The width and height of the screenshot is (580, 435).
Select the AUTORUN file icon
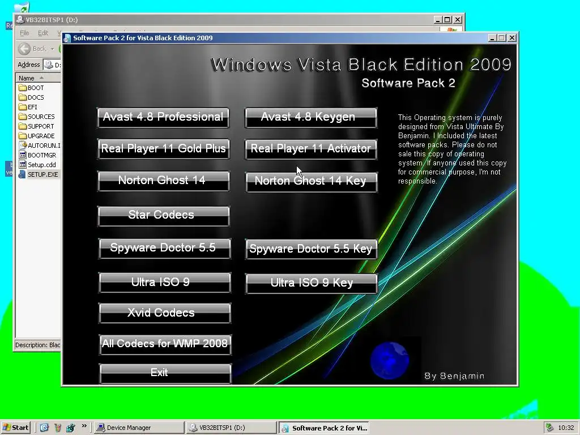coord(23,146)
